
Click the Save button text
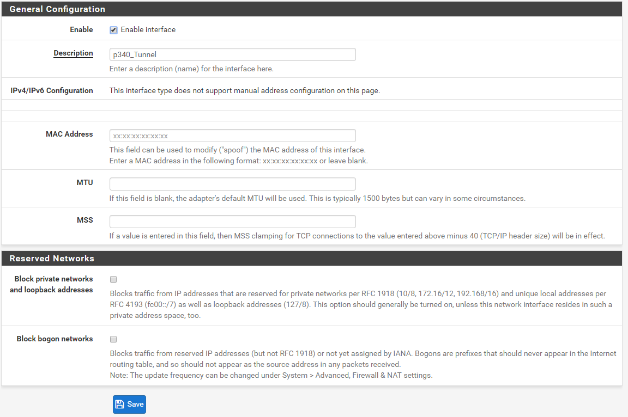(x=135, y=404)
